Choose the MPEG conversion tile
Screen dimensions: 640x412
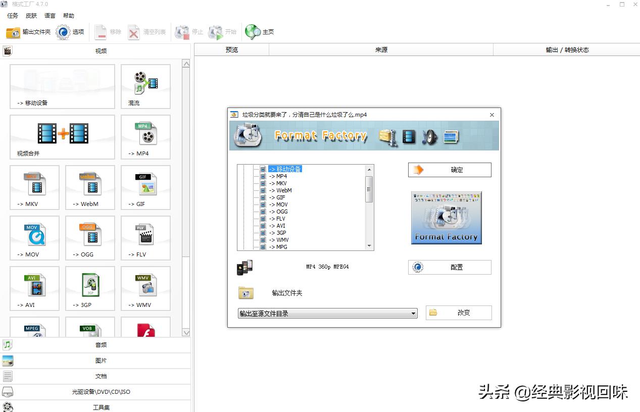click(x=34, y=327)
